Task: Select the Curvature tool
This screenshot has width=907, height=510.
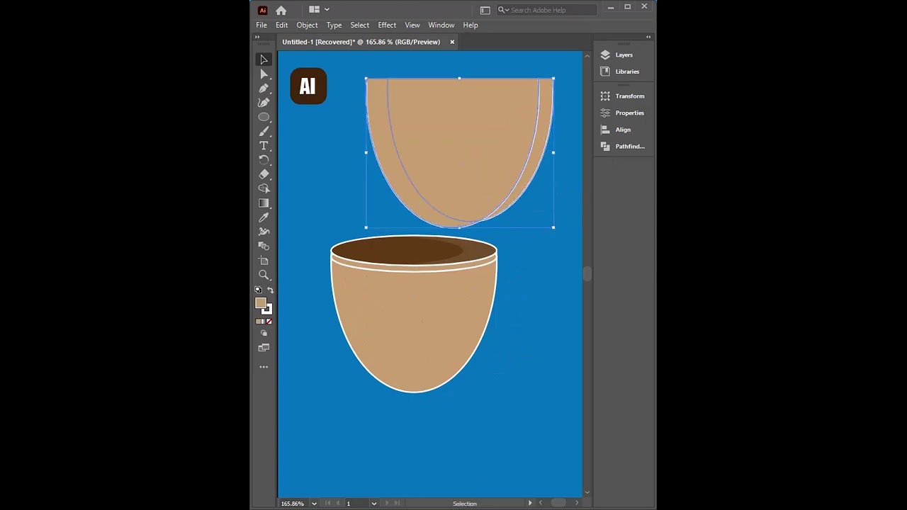Action: [x=264, y=103]
